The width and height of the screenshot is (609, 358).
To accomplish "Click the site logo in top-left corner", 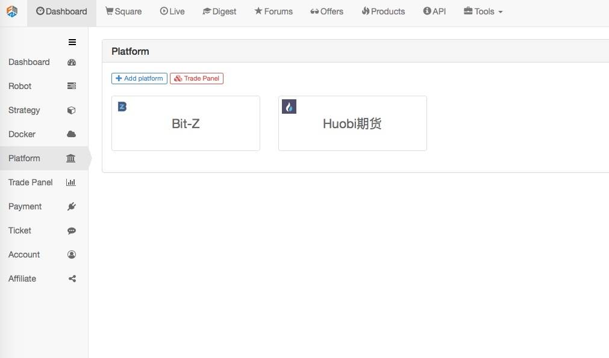I will pyautogui.click(x=12, y=11).
